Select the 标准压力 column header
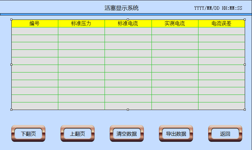 [81, 24]
